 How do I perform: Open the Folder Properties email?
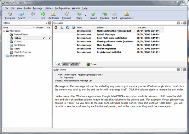(108, 49)
